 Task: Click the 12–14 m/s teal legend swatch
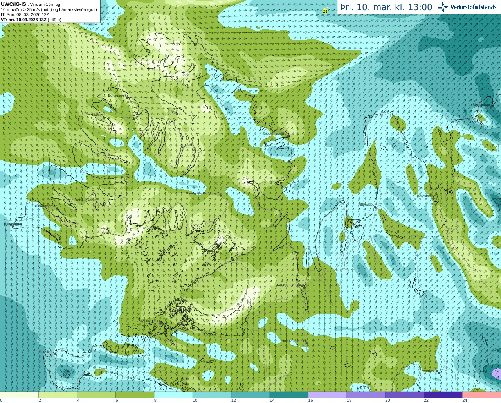click(250, 395)
